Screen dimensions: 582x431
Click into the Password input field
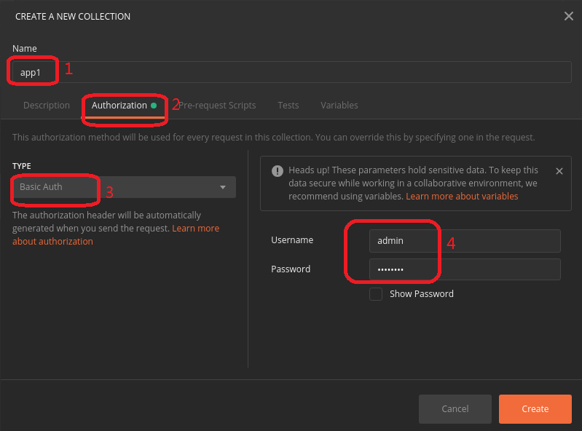tap(464, 269)
